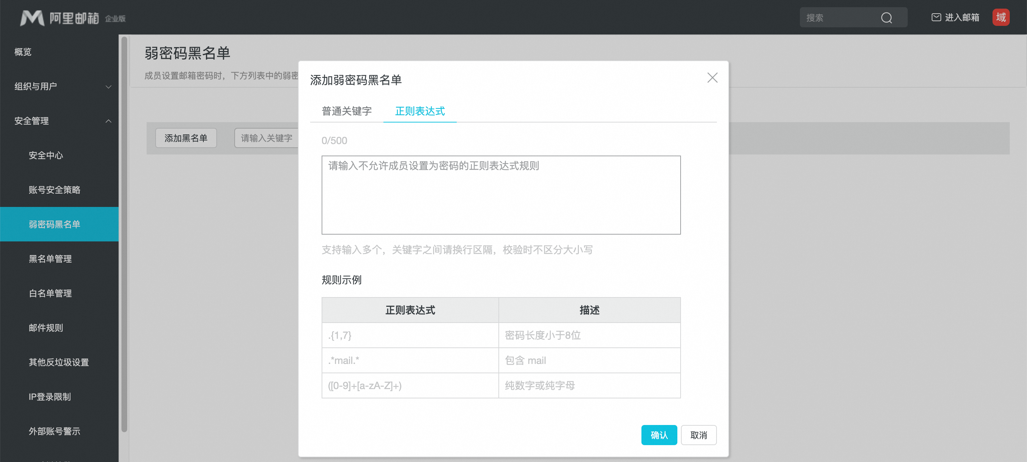Open 白名单管理 sidebar entry
1027x462 pixels.
[x=50, y=294]
